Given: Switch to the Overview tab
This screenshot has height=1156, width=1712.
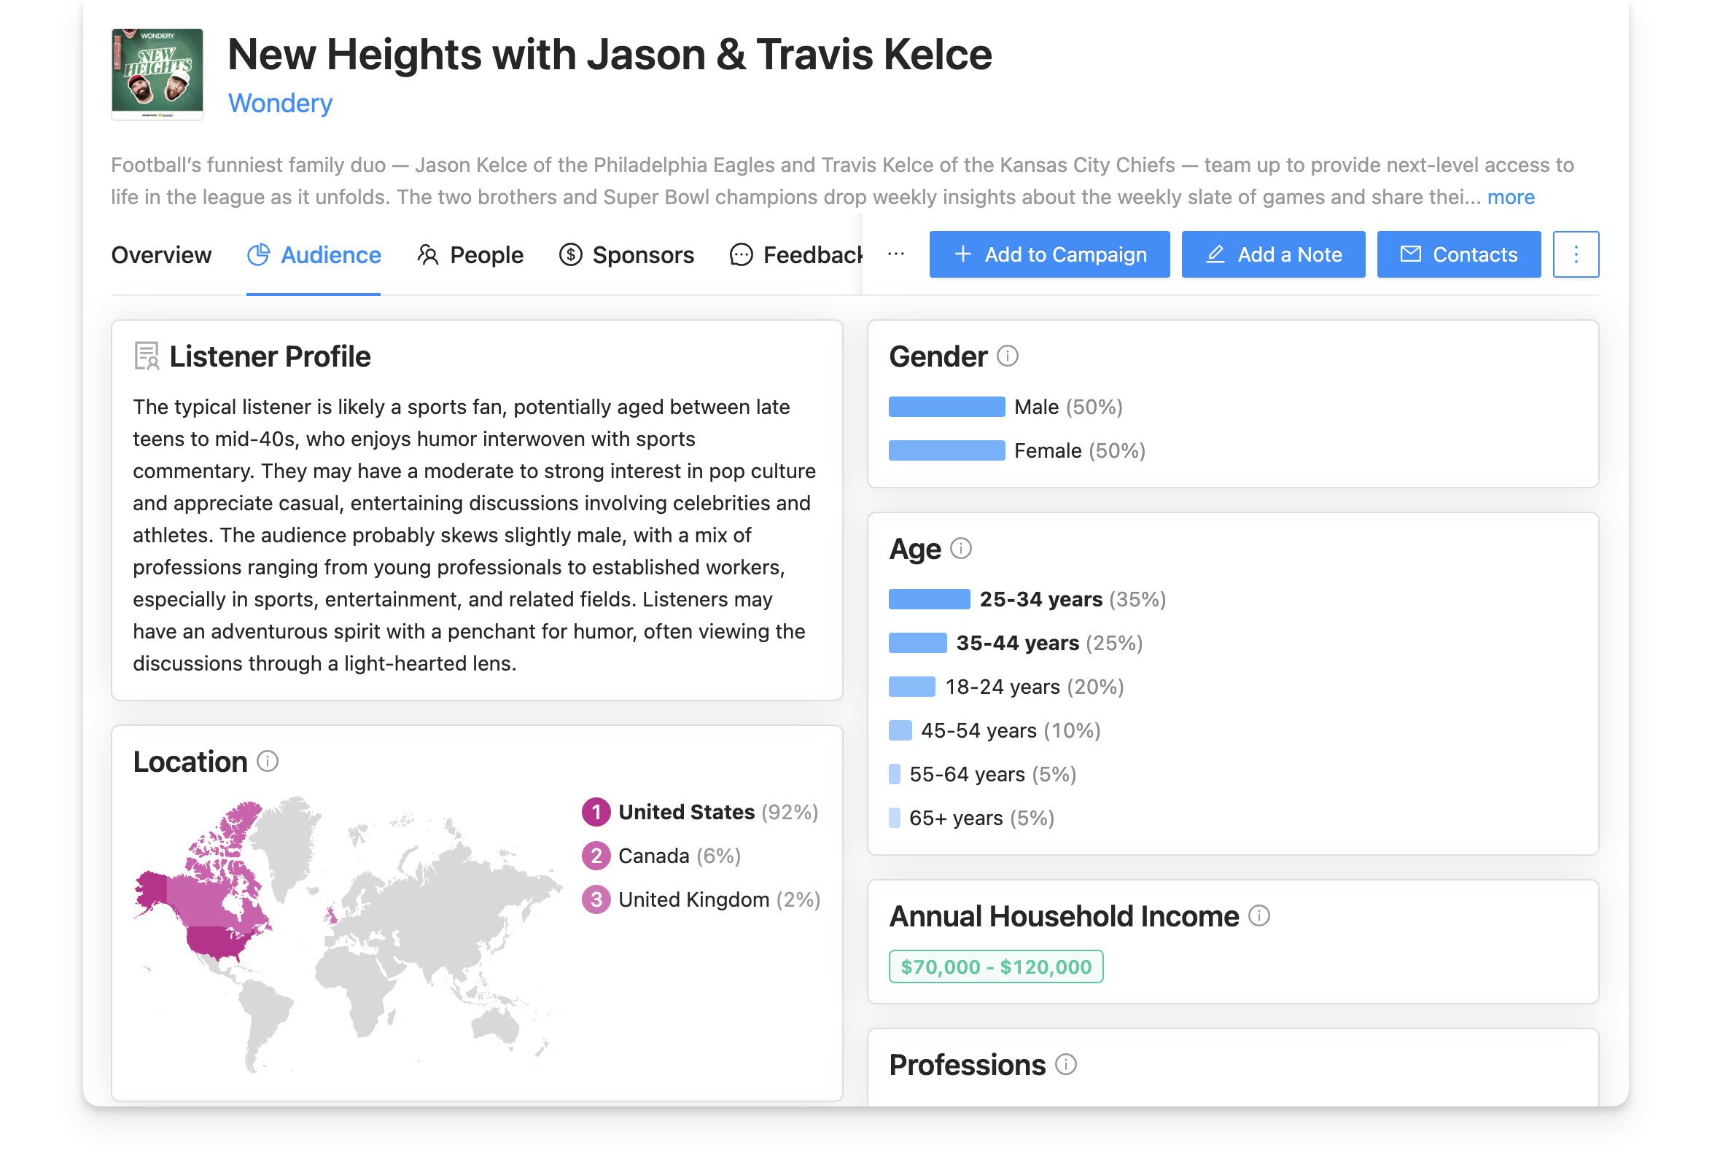Looking at the screenshot, I should (x=160, y=255).
